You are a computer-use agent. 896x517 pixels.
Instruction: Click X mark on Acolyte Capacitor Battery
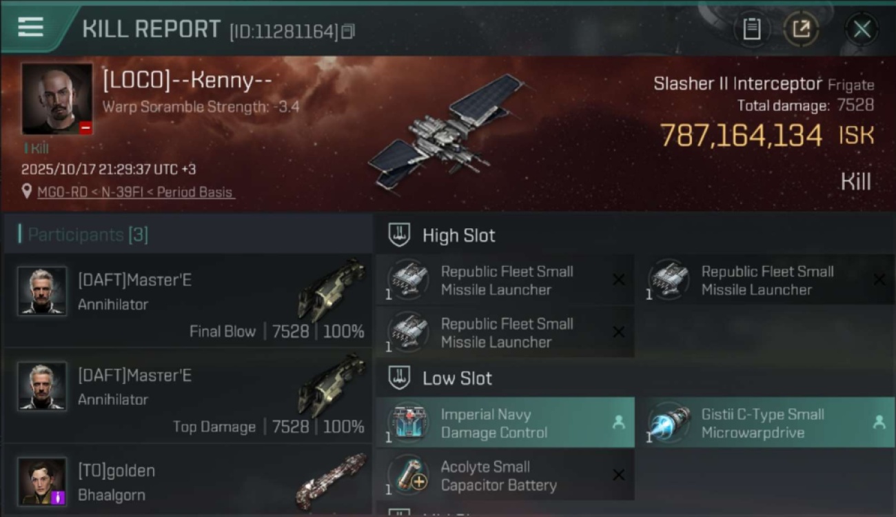click(618, 475)
